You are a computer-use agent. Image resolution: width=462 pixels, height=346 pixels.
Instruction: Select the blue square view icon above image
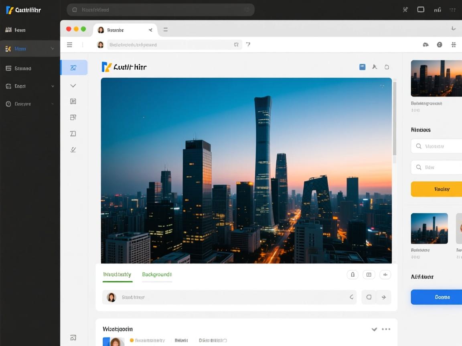(362, 67)
